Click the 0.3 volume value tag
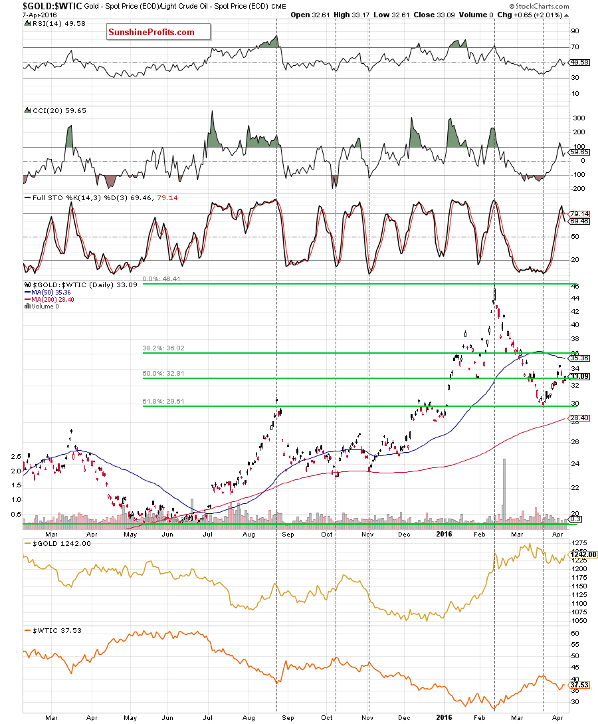The height and width of the screenshot is (724, 598). coord(576,519)
